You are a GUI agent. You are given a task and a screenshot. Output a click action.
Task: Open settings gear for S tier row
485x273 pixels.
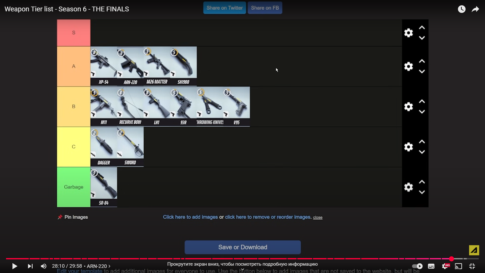408,33
